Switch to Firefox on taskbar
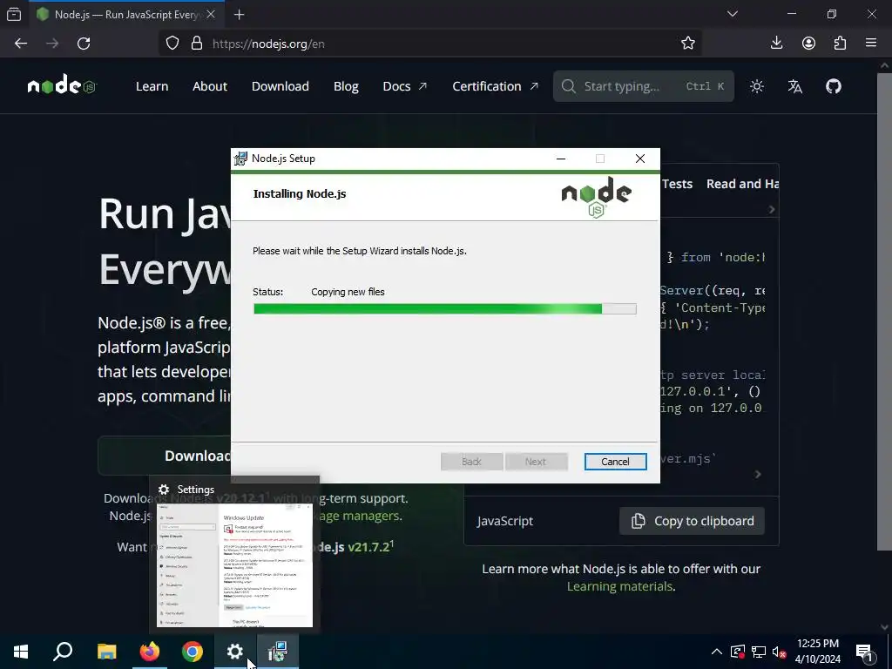This screenshot has width=892, height=669. click(150, 652)
